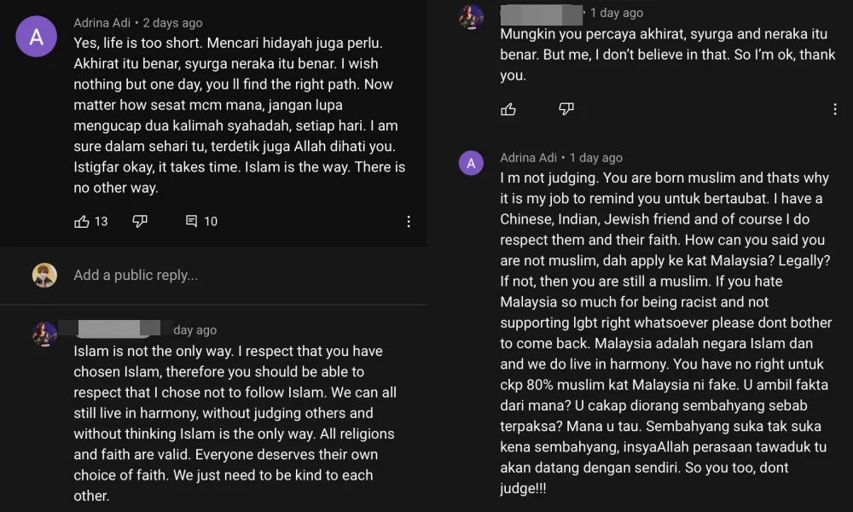Like Adrina Adi's comment with 13 likes
Screen dimensions: 853x512
coord(82,221)
